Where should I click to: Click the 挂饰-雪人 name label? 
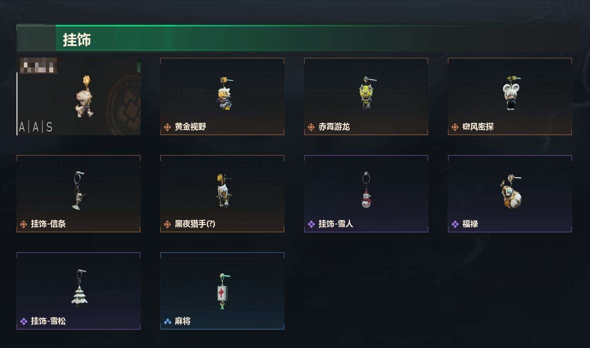[x=336, y=224]
